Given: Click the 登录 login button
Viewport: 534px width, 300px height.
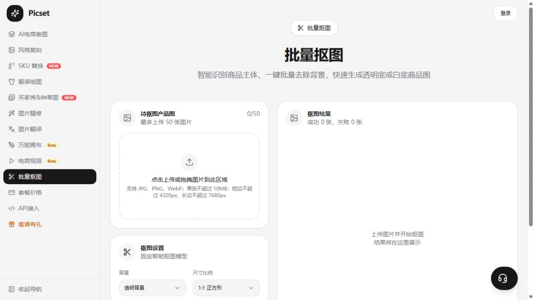Looking at the screenshot, I should [x=505, y=13].
